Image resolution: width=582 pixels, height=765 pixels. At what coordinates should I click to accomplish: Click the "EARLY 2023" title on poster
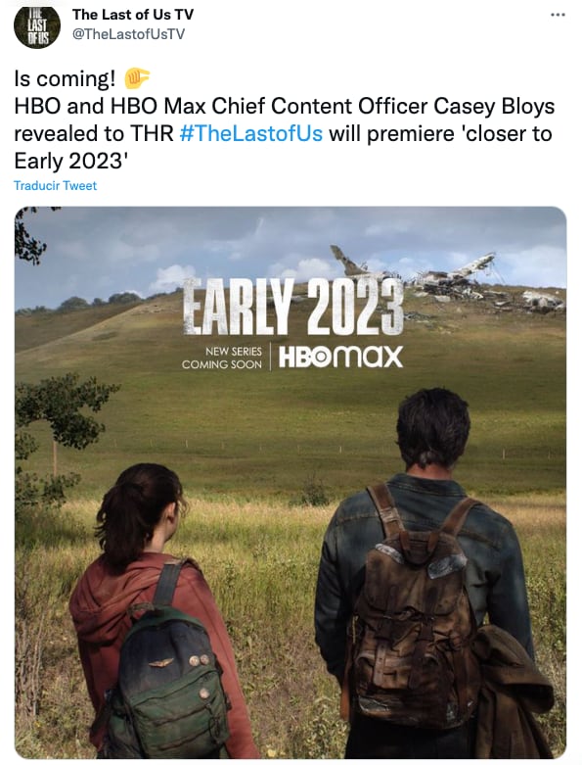(x=292, y=307)
